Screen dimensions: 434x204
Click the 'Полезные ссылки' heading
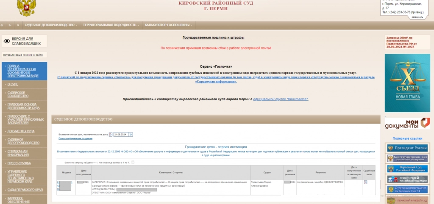point(407,138)
